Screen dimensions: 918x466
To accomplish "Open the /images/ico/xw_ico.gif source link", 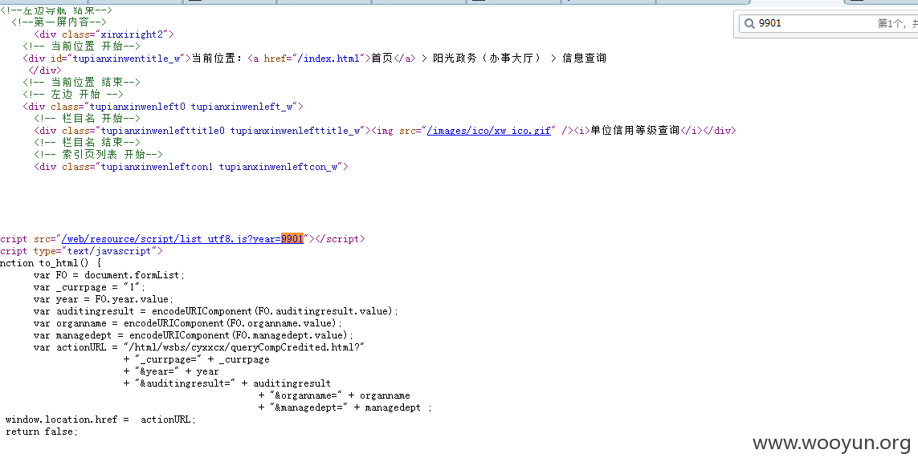I will click(x=489, y=131).
